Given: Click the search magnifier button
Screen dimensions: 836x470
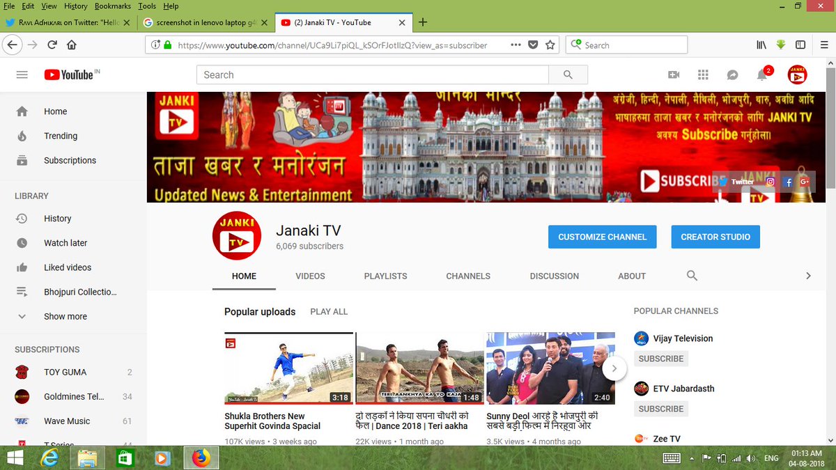Looking at the screenshot, I should 568,75.
